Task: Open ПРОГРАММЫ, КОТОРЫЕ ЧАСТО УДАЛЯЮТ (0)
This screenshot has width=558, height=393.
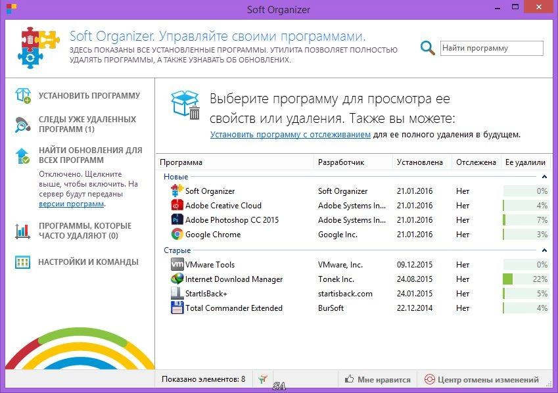Action: pyautogui.click(x=85, y=231)
